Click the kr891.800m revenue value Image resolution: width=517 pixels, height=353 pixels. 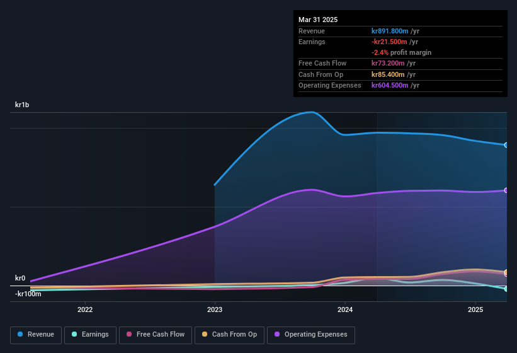(x=390, y=31)
